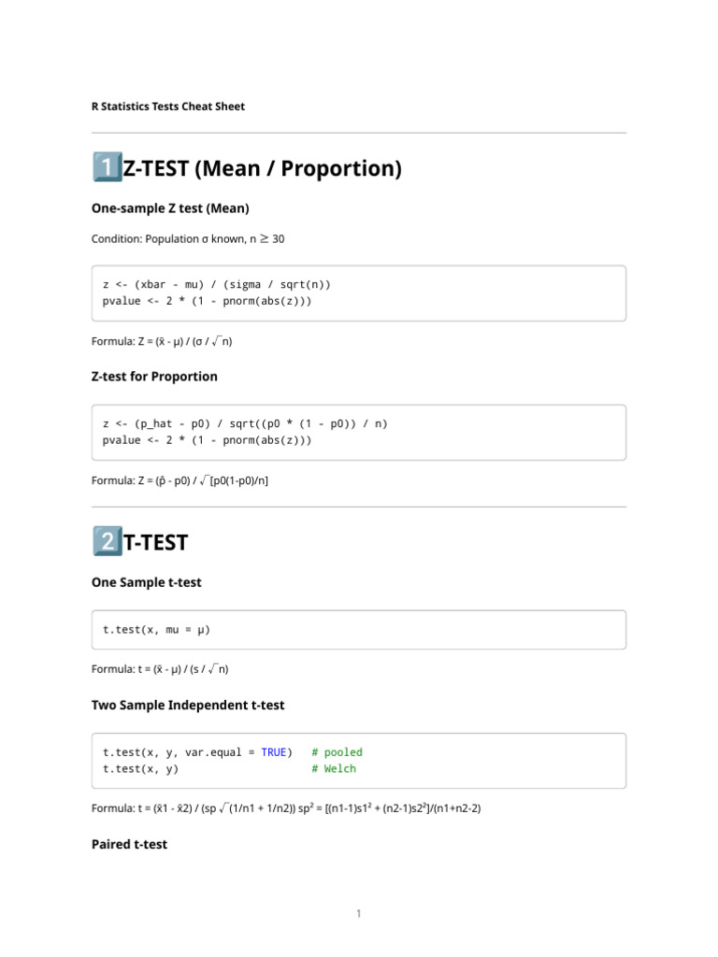Click the green '# Welch' comment
Viewport: 718px width, 957px height.
tap(334, 769)
